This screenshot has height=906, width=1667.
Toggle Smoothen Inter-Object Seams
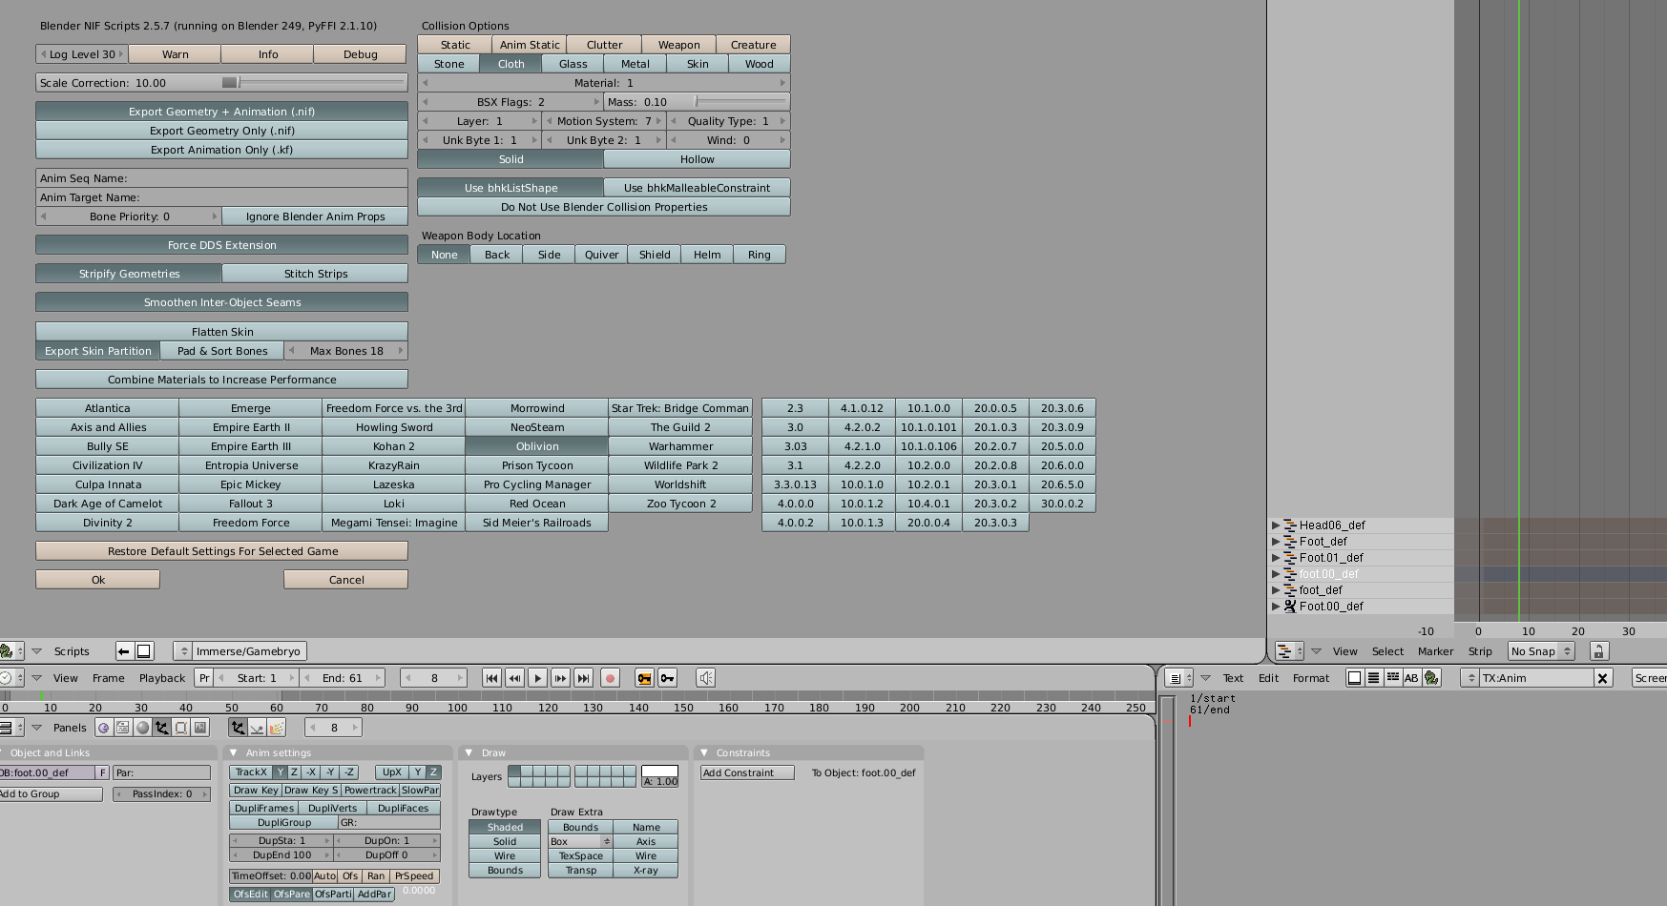221,302
